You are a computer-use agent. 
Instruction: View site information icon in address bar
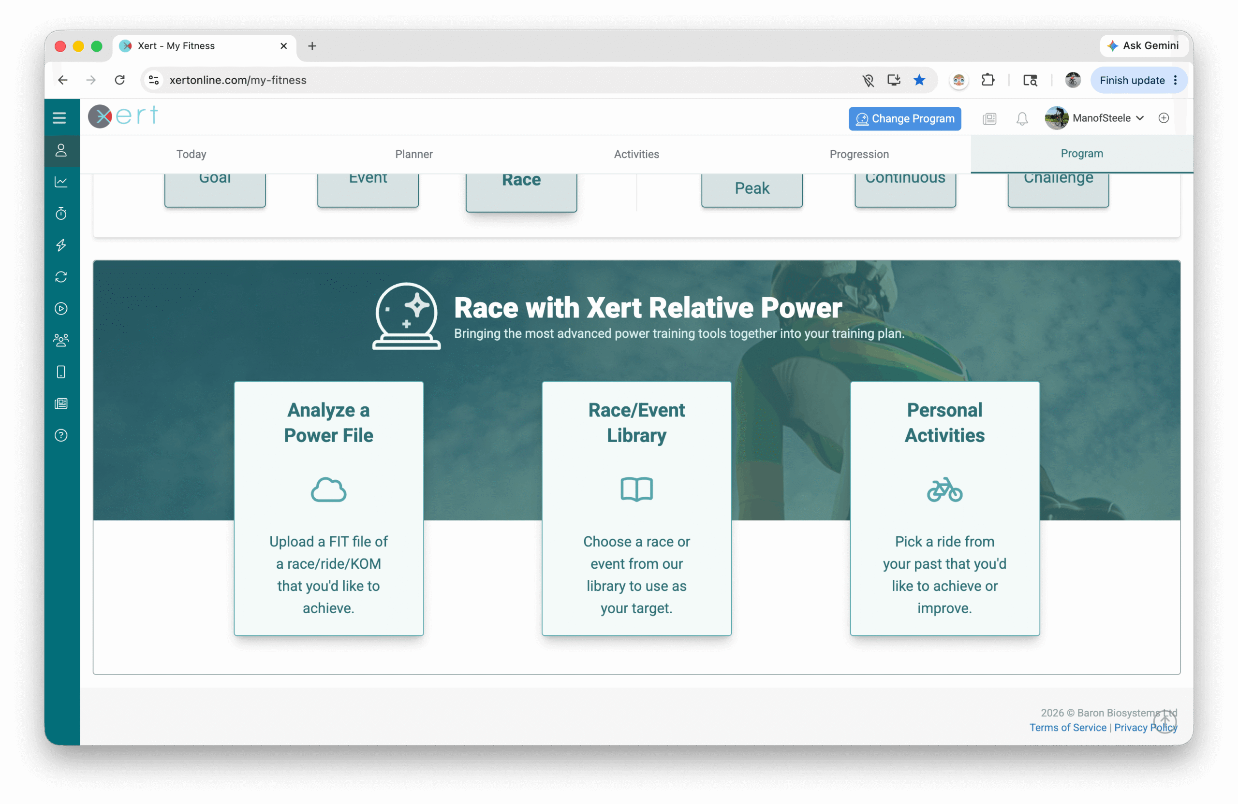(x=154, y=80)
